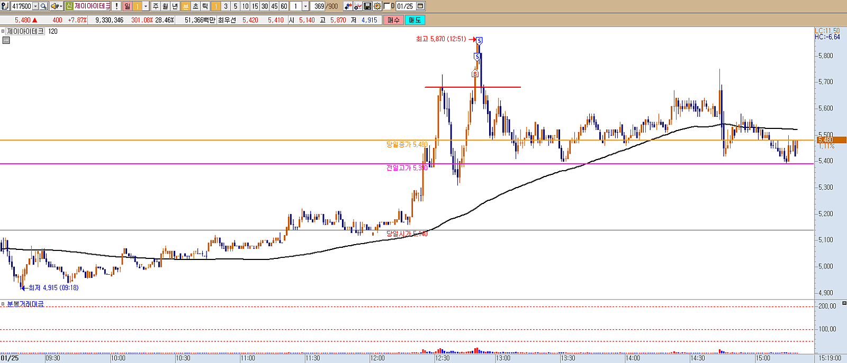Select the 5-minute interval button

(x=236, y=6)
